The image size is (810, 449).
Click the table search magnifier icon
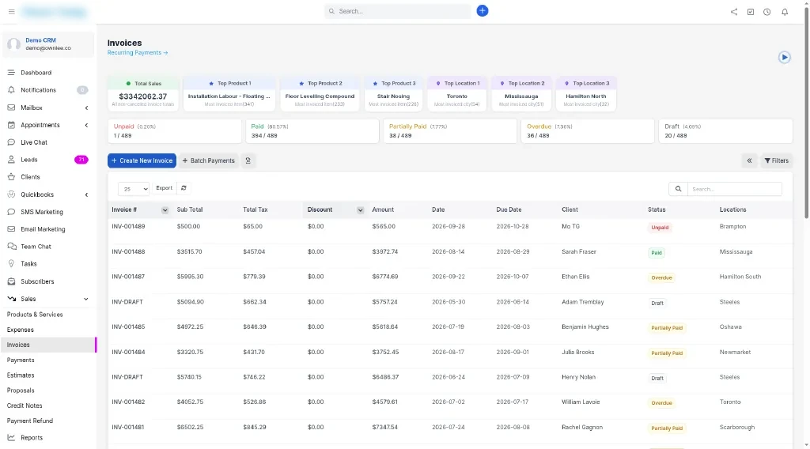(678, 189)
